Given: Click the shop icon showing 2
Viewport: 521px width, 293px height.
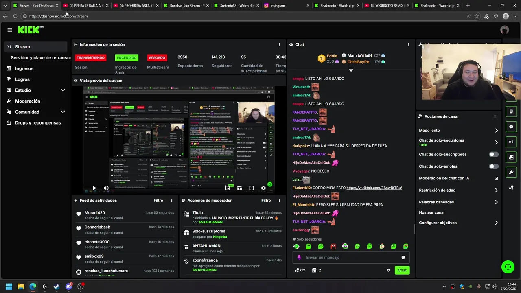Looking at the screenshot, I should click(316, 270).
